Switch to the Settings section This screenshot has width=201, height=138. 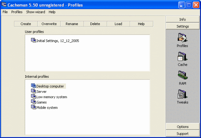click(183, 26)
